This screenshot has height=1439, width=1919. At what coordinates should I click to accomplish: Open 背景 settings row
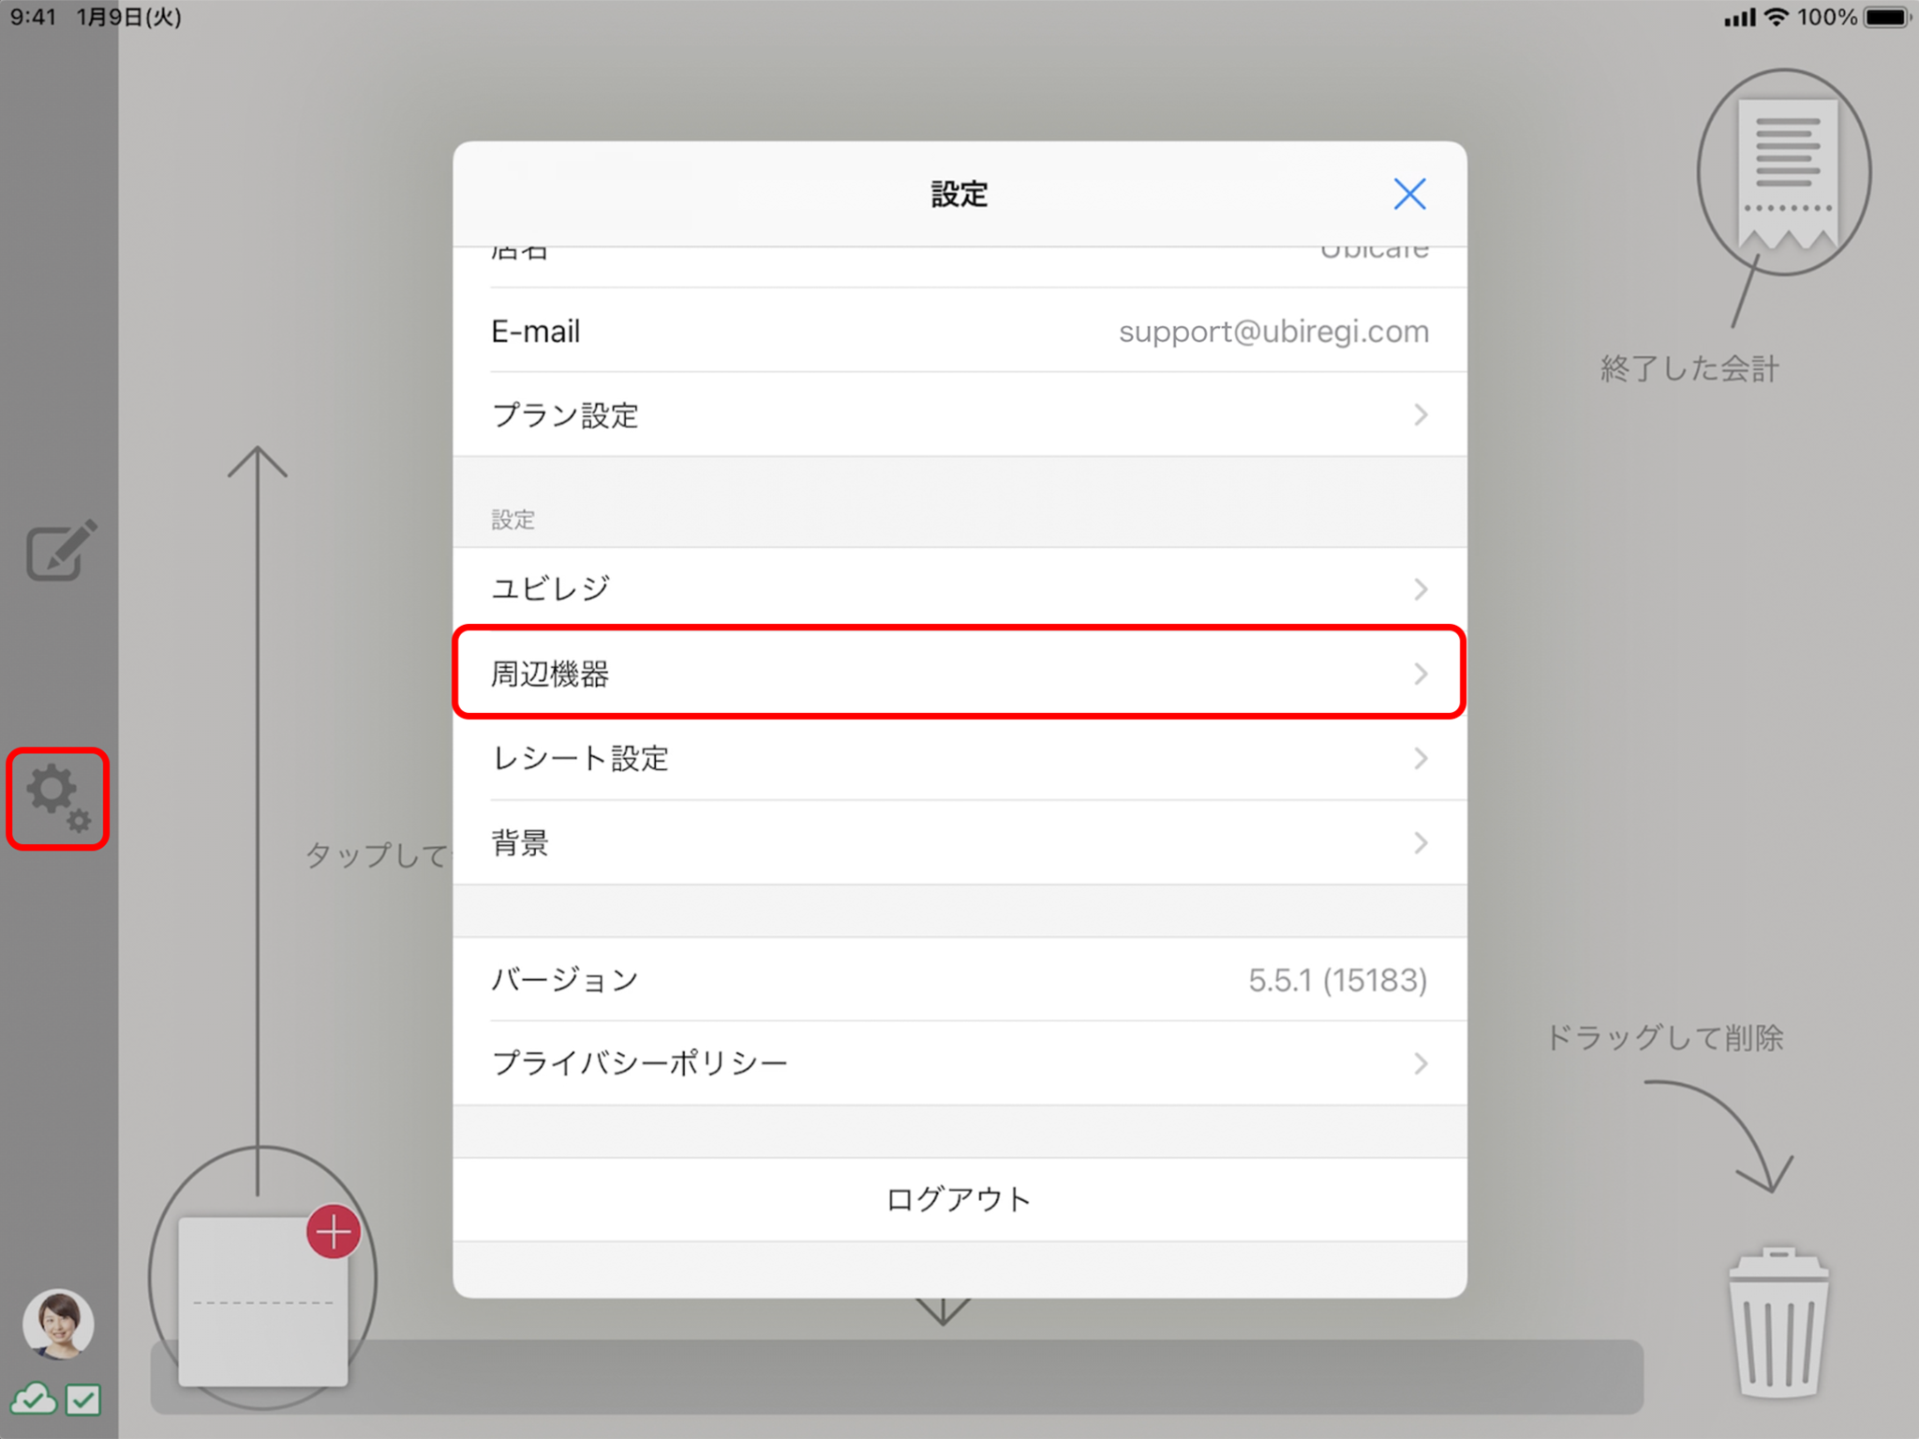tap(959, 842)
